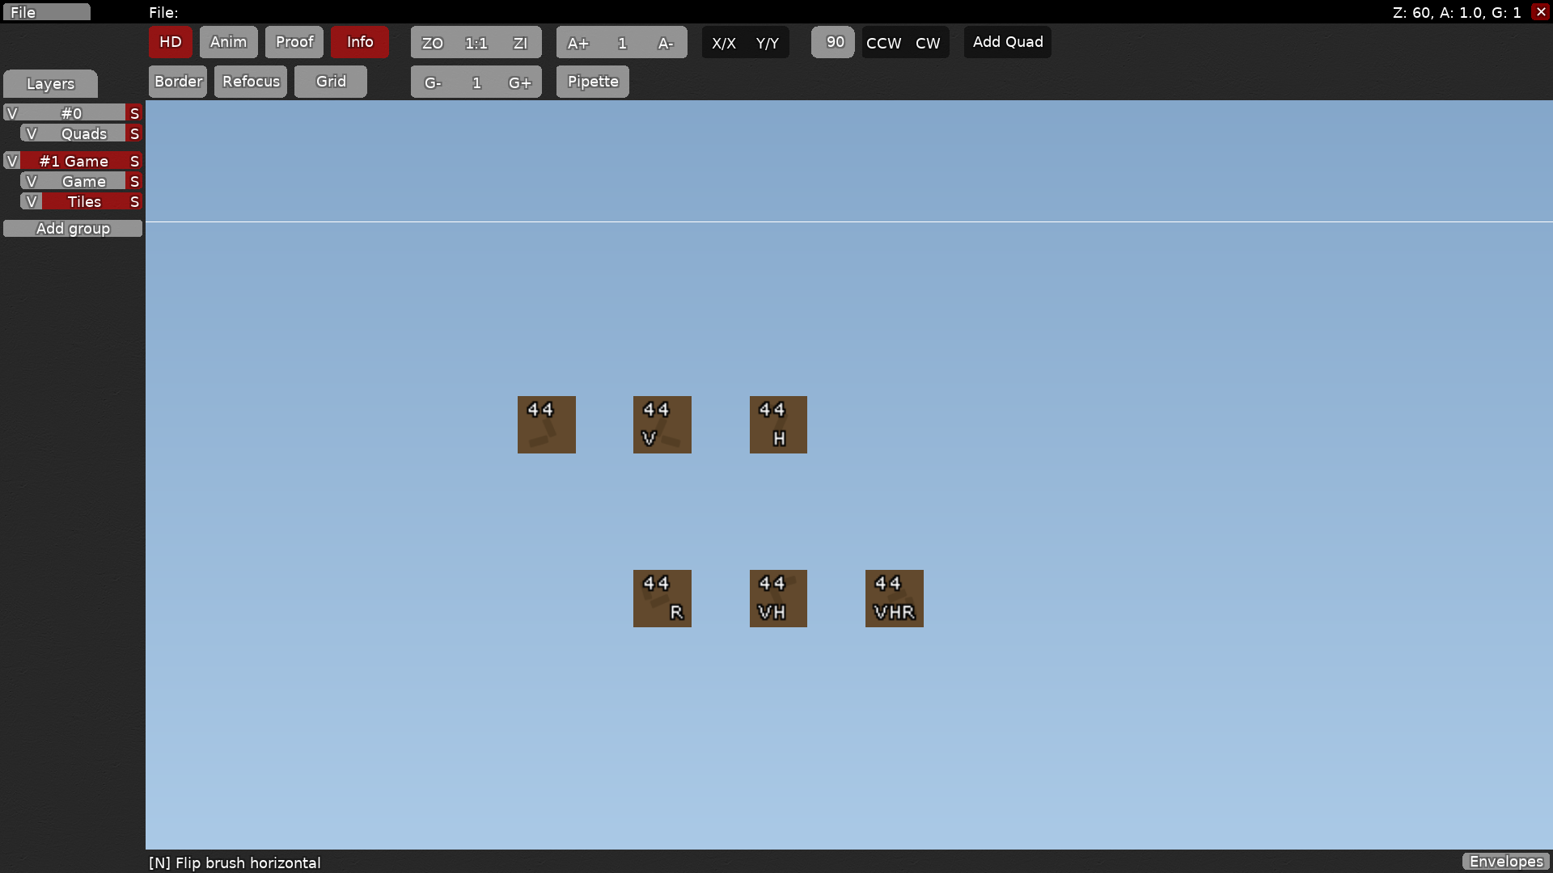Viewport: 1553px width, 873px height.
Task: Toggle the Border button
Action: [x=178, y=82]
